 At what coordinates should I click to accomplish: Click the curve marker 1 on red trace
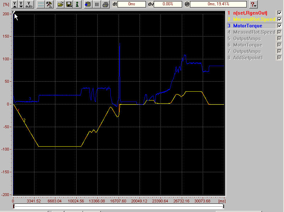[18, 110]
